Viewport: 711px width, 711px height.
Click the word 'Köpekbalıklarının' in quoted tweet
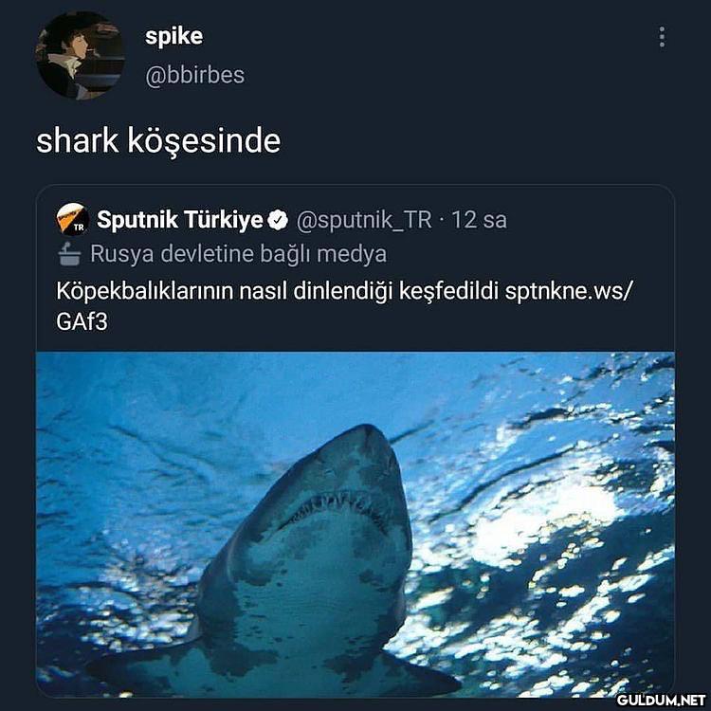tap(145, 292)
